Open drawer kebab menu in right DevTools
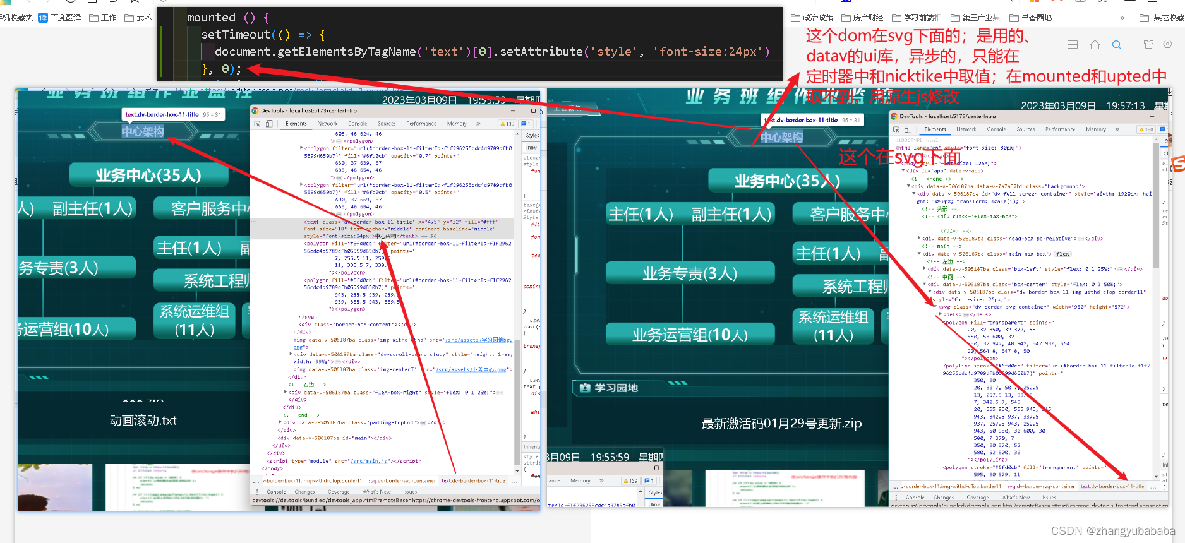Screen dimensions: 1185x543 click(896, 498)
